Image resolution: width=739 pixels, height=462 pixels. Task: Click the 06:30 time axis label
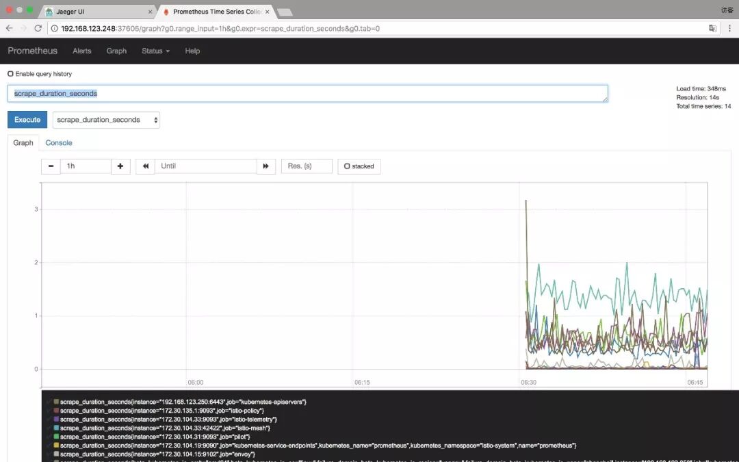pos(528,383)
